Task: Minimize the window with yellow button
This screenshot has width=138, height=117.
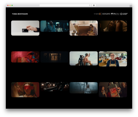Action: click(10, 5)
